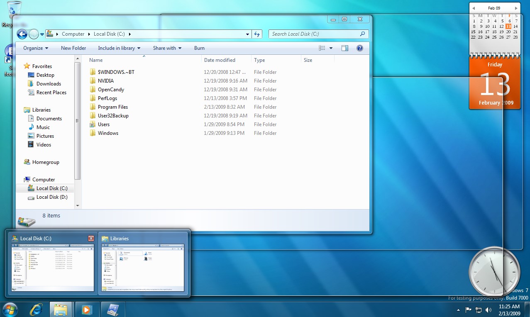Click the Computer breadcrumb in address bar

pos(73,34)
